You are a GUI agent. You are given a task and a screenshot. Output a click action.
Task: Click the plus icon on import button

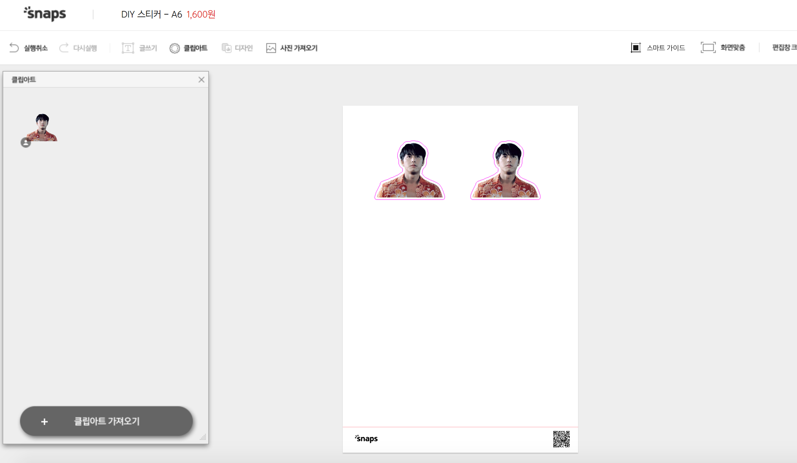pos(44,421)
